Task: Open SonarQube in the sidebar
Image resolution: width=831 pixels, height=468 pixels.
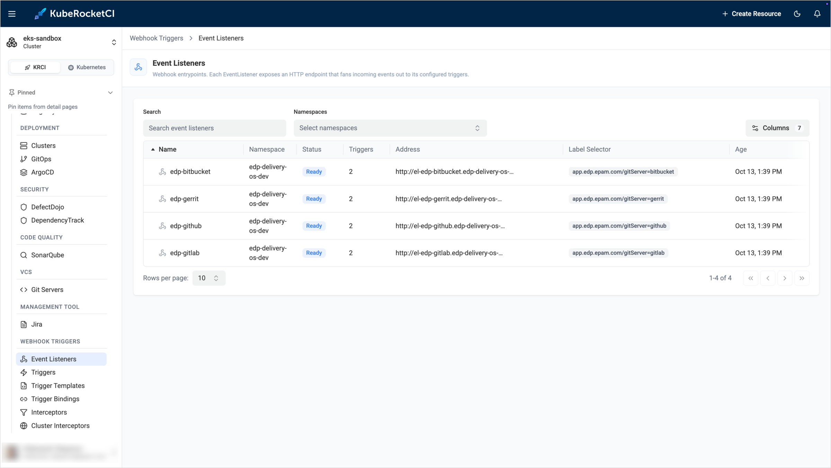Action: [x=61, y=255]
